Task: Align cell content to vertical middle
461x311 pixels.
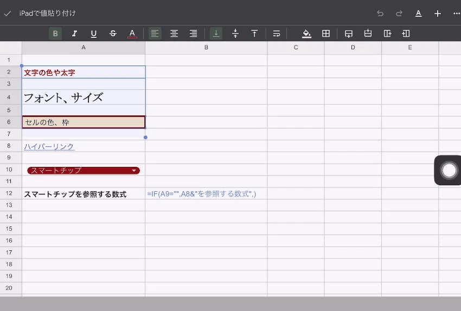Action: pyautogui.click(x=235, y=34)
